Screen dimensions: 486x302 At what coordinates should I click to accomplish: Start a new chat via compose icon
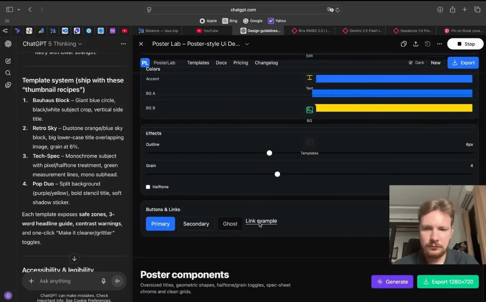click(x=8, y=61)
